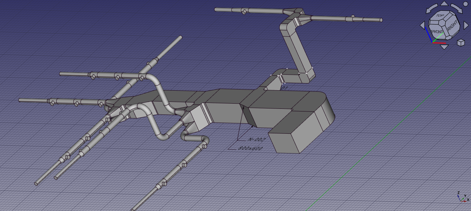Select the N-002 annotation label

click(256, 140)
